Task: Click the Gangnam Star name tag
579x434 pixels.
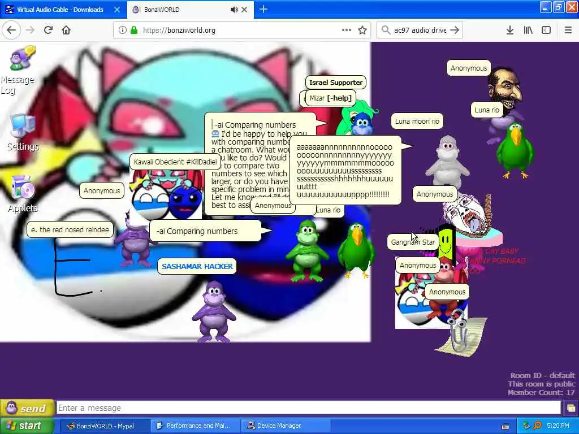Action: click(413, 242)
